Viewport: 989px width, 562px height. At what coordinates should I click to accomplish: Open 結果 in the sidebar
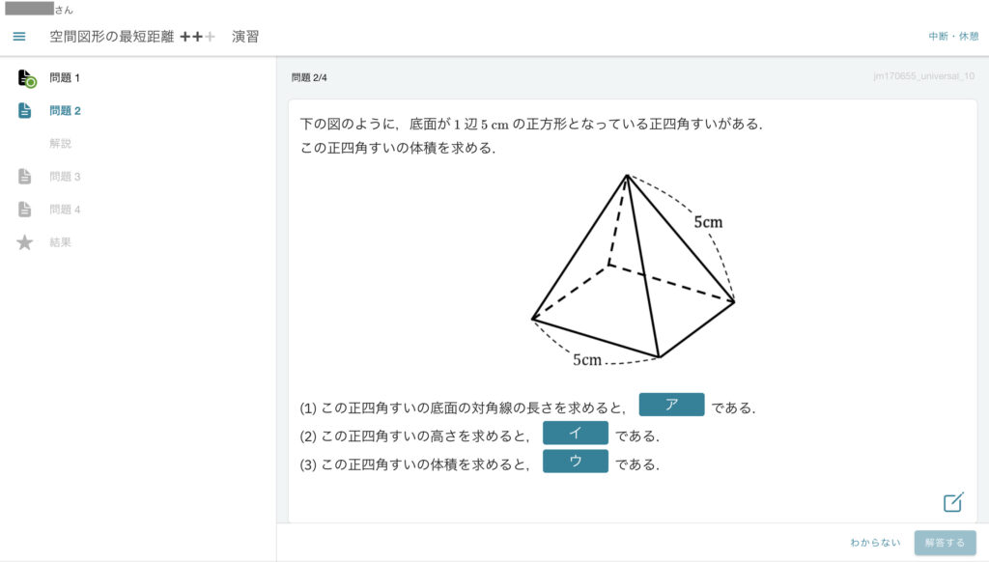[61, 242]
